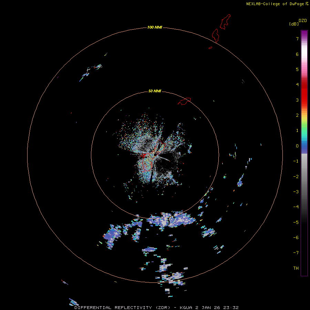The width and height of the screenshot is (310, 310).
Task: Click the 5 dB value on the color scale
Action: pyautogui.click(x=297, y=69)
